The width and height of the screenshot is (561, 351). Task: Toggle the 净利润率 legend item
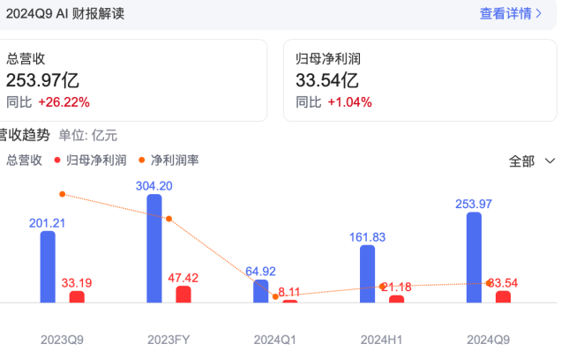point(168,160)
